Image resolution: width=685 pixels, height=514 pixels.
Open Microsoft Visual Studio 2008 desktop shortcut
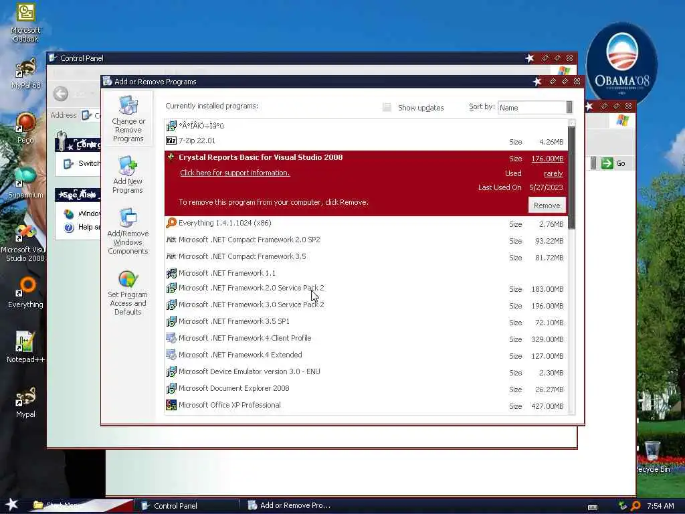25,232
